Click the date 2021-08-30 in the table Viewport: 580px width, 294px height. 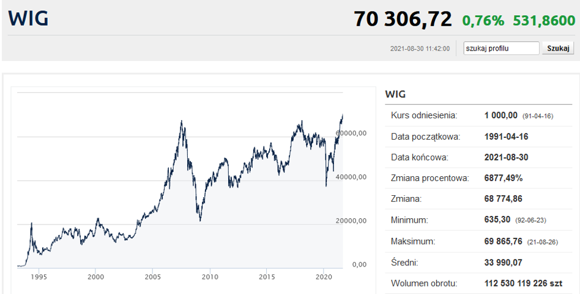click(x=506, y=157)
